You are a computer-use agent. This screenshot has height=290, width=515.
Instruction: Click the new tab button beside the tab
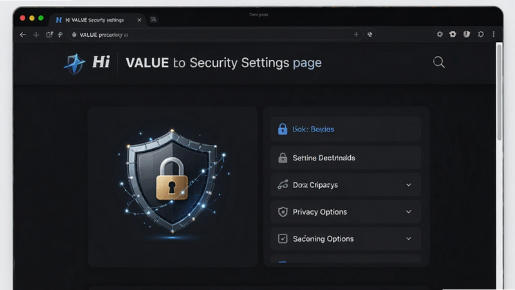tap(153, 20)
